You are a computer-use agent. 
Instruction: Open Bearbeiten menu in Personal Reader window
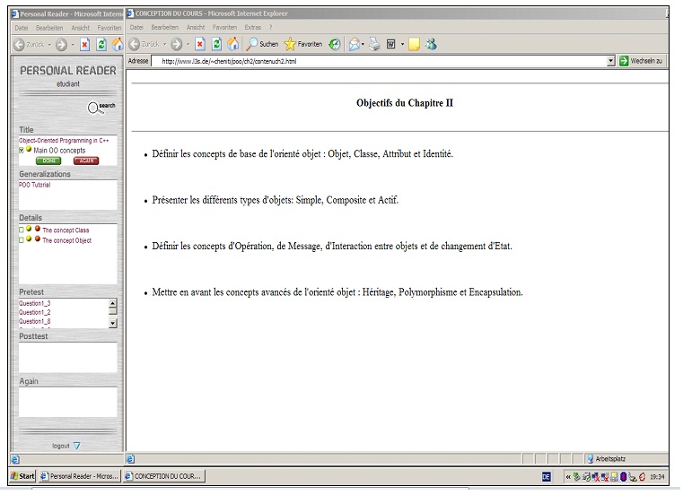(49, 28)
